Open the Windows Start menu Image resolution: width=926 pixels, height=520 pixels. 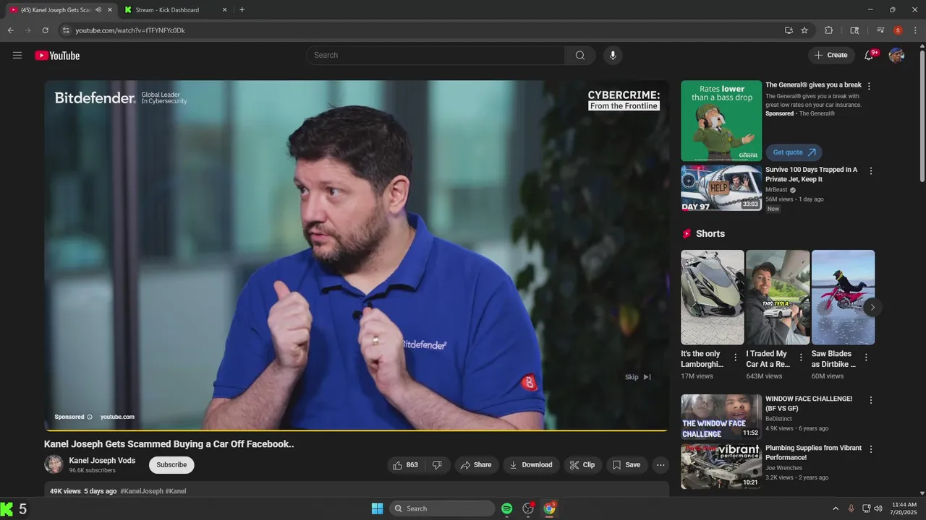[x=377, y=508]
